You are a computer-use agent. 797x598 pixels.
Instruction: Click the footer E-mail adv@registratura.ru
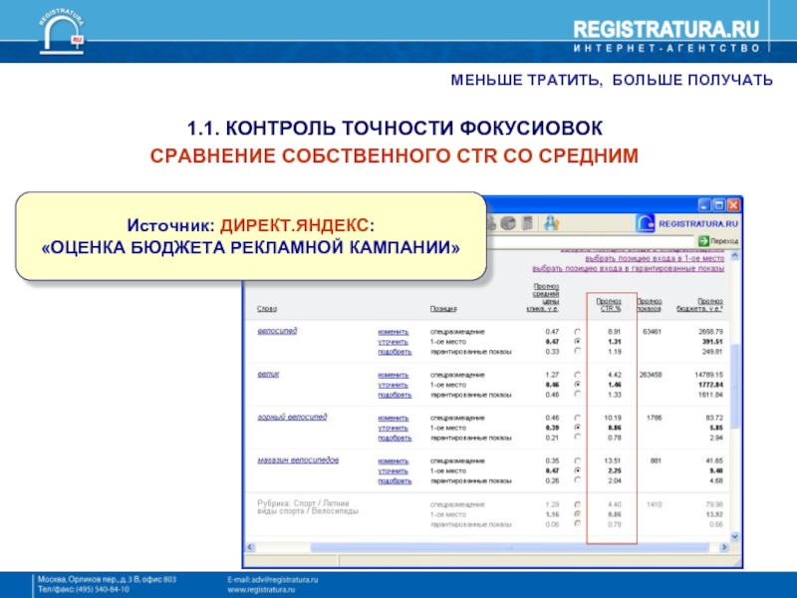click(x=272, y=580)
